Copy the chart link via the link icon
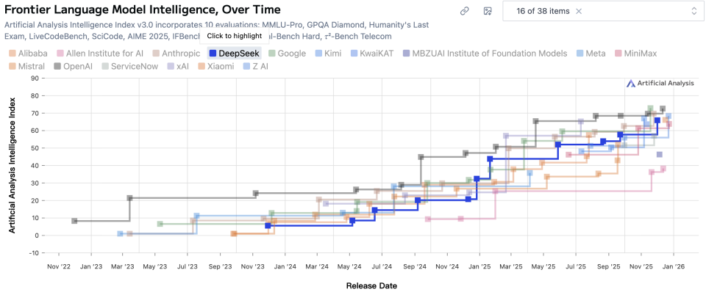706x292 pixels. [464, 11]
